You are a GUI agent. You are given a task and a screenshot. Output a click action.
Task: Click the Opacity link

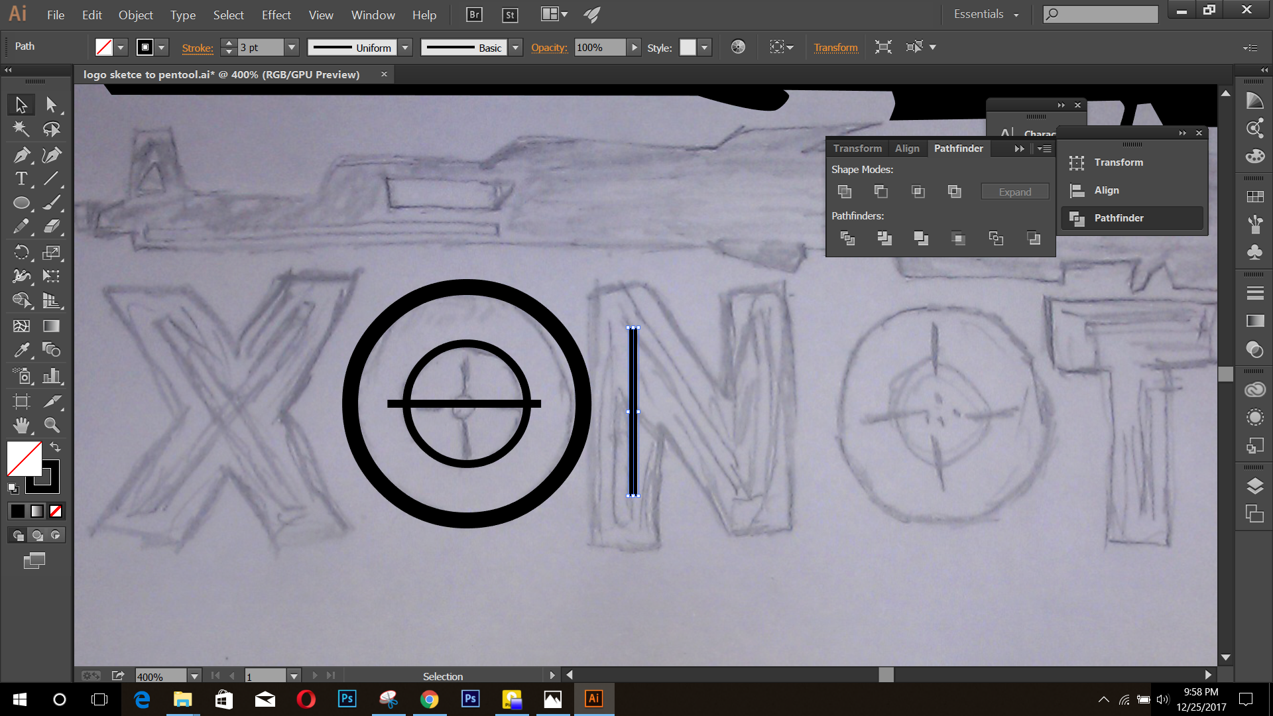pos(550,48)
